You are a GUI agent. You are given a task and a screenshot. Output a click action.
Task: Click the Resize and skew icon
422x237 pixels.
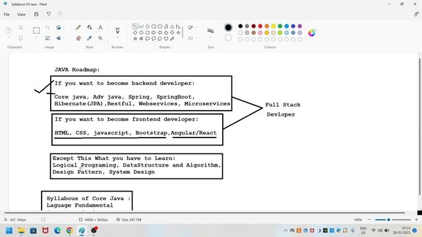(47, 38)
